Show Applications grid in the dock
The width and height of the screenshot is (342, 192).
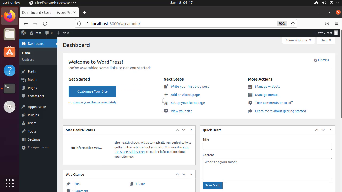click(x=10, y=183)
